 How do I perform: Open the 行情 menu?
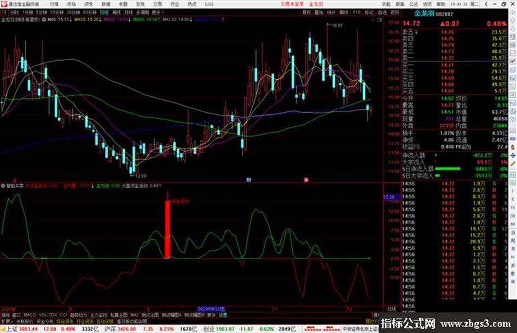[x=54, y=4]
